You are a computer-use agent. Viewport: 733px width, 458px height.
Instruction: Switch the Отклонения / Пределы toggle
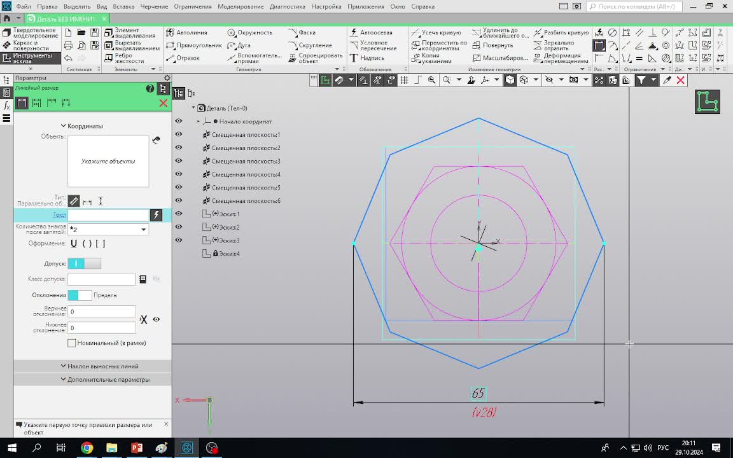[x=80, y=295]
